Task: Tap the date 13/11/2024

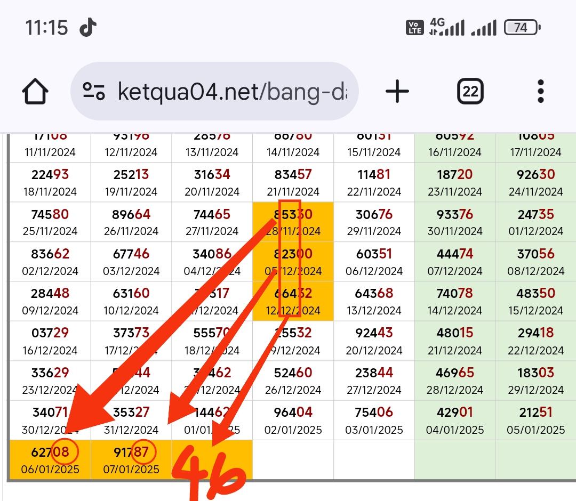Action: point(212,152)
